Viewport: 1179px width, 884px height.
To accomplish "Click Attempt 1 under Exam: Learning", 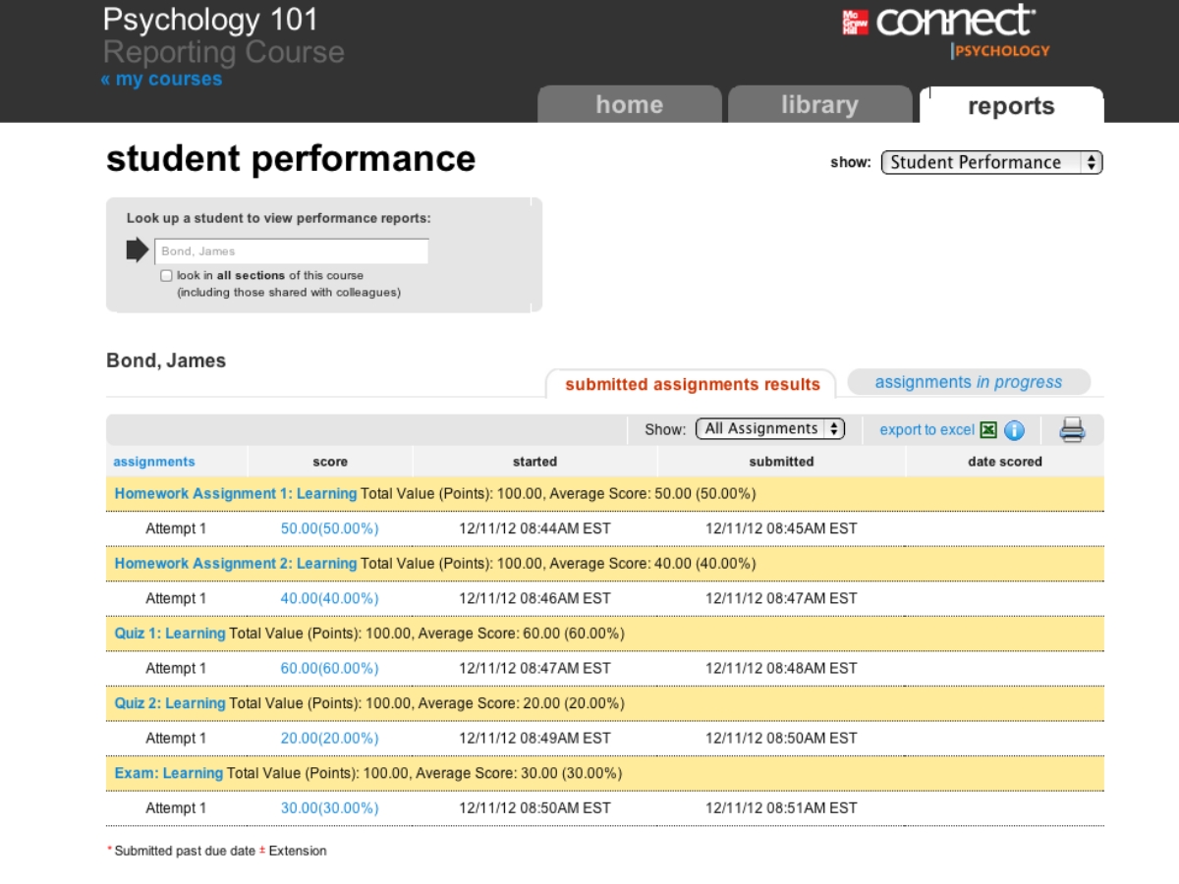I will coord(176,807).
